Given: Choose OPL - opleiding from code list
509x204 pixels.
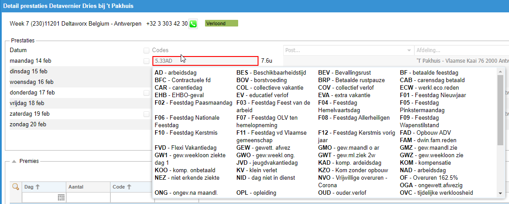Looking at the screenshot, I should coord(256,193).
